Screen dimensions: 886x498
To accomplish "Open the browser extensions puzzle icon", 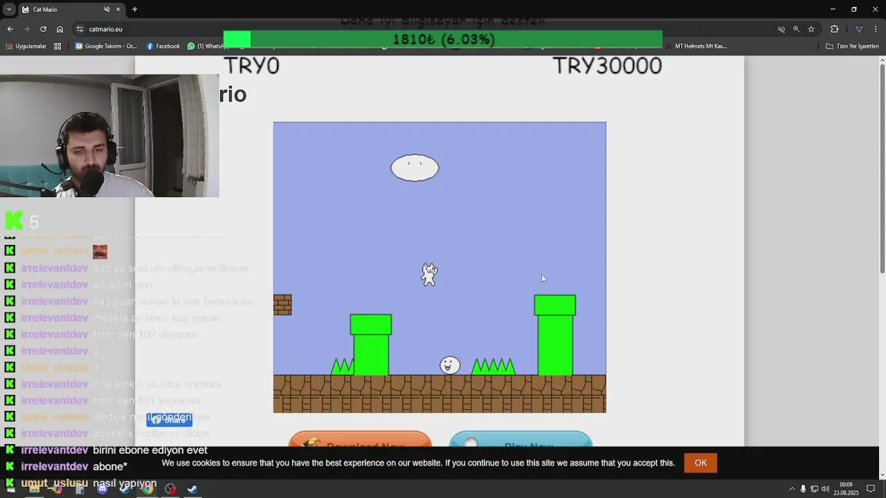I will point(834,29).
